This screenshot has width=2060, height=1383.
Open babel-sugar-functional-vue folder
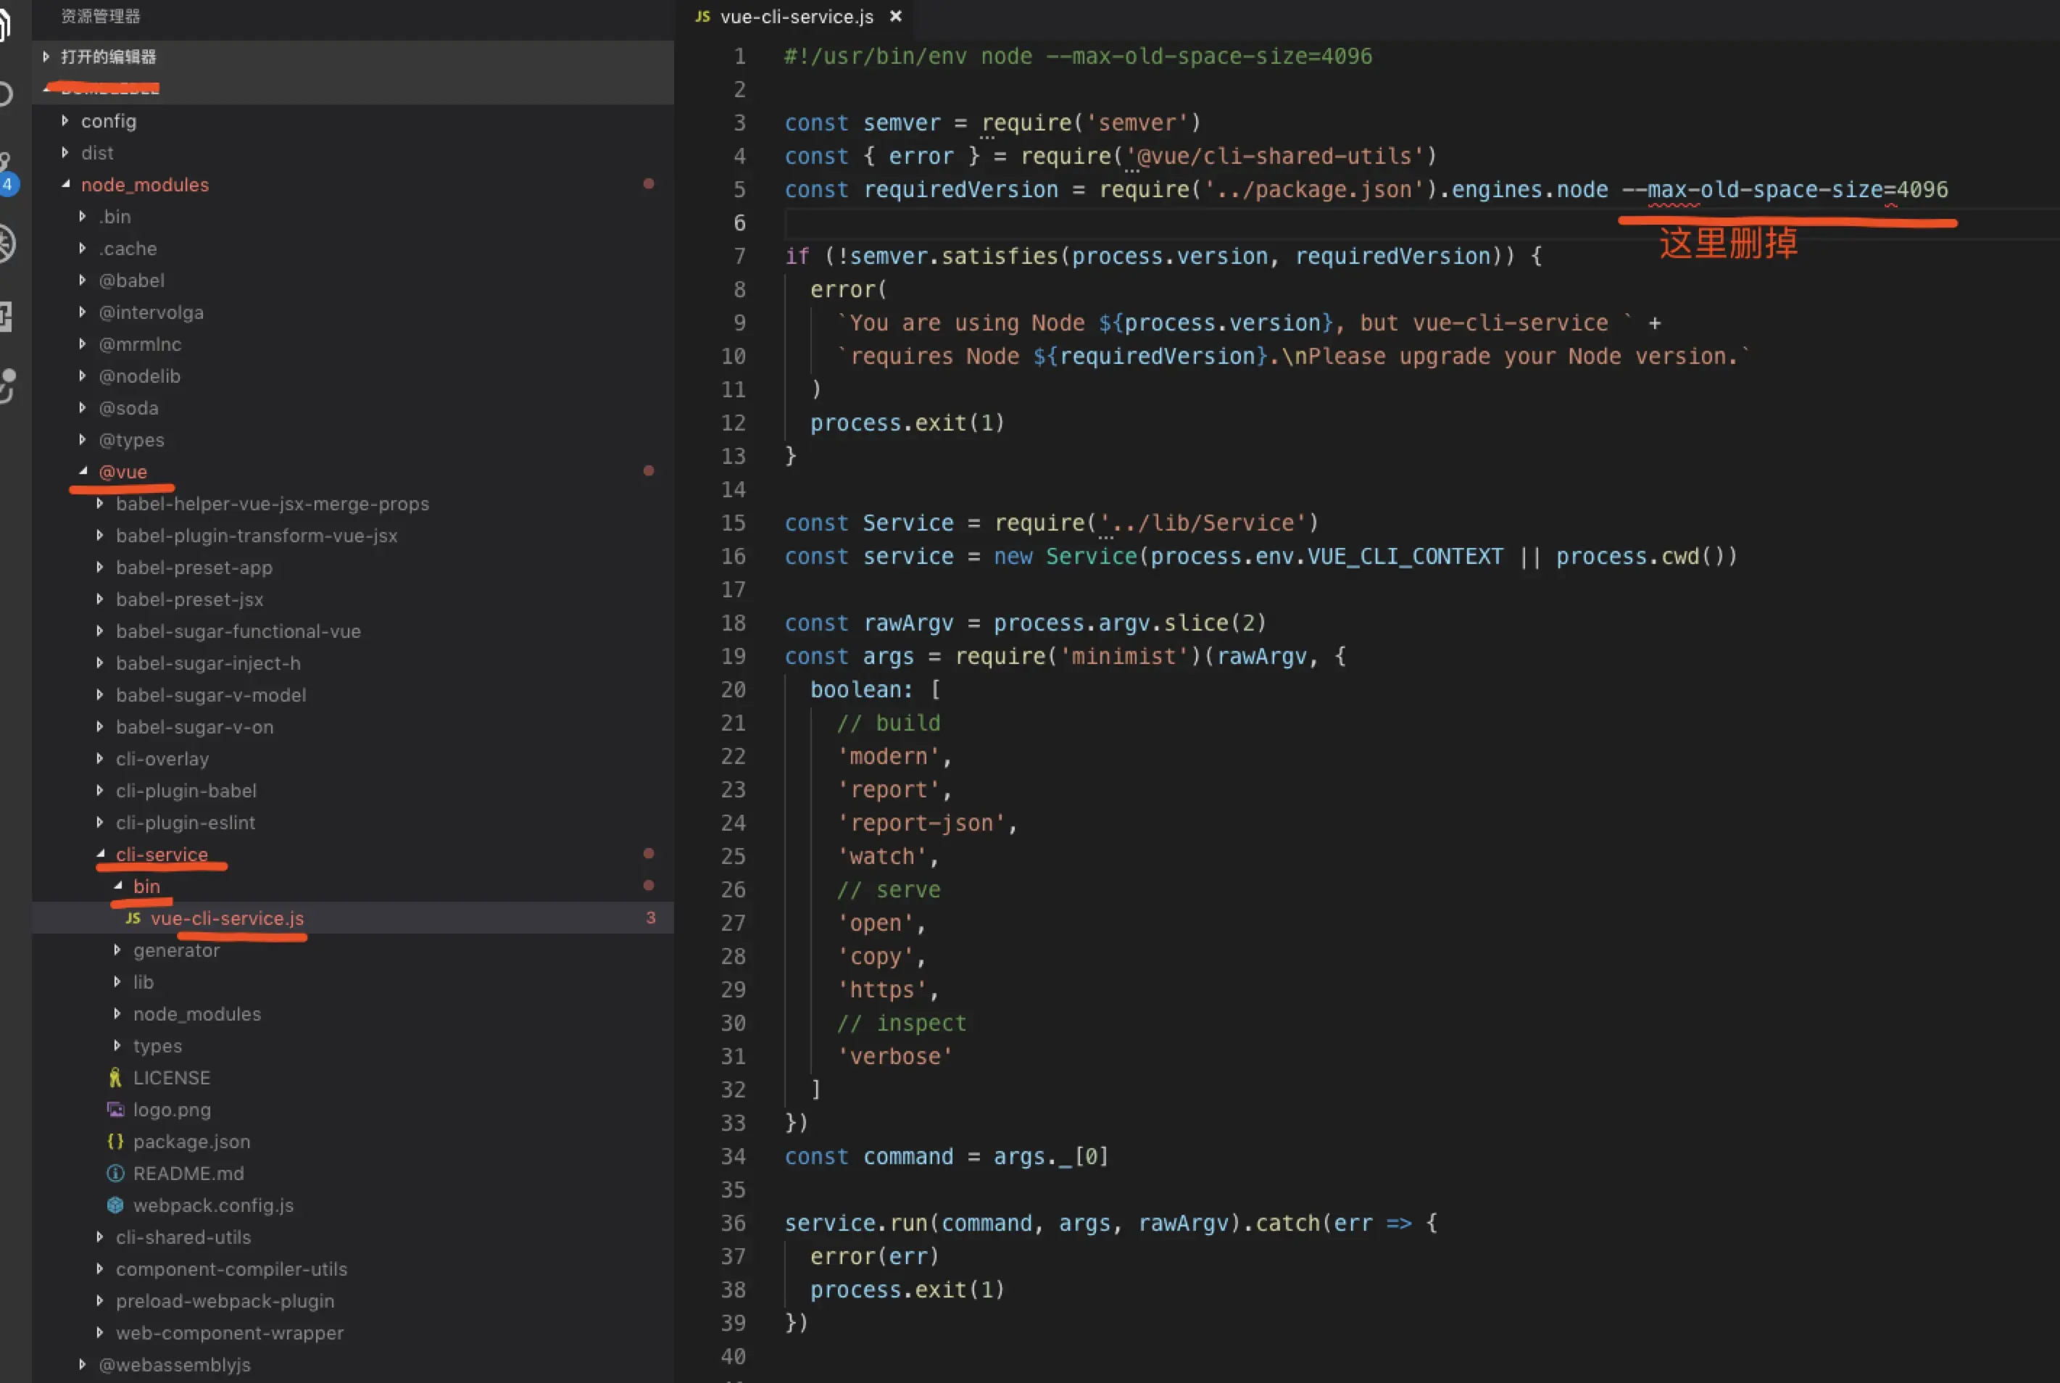353,631
